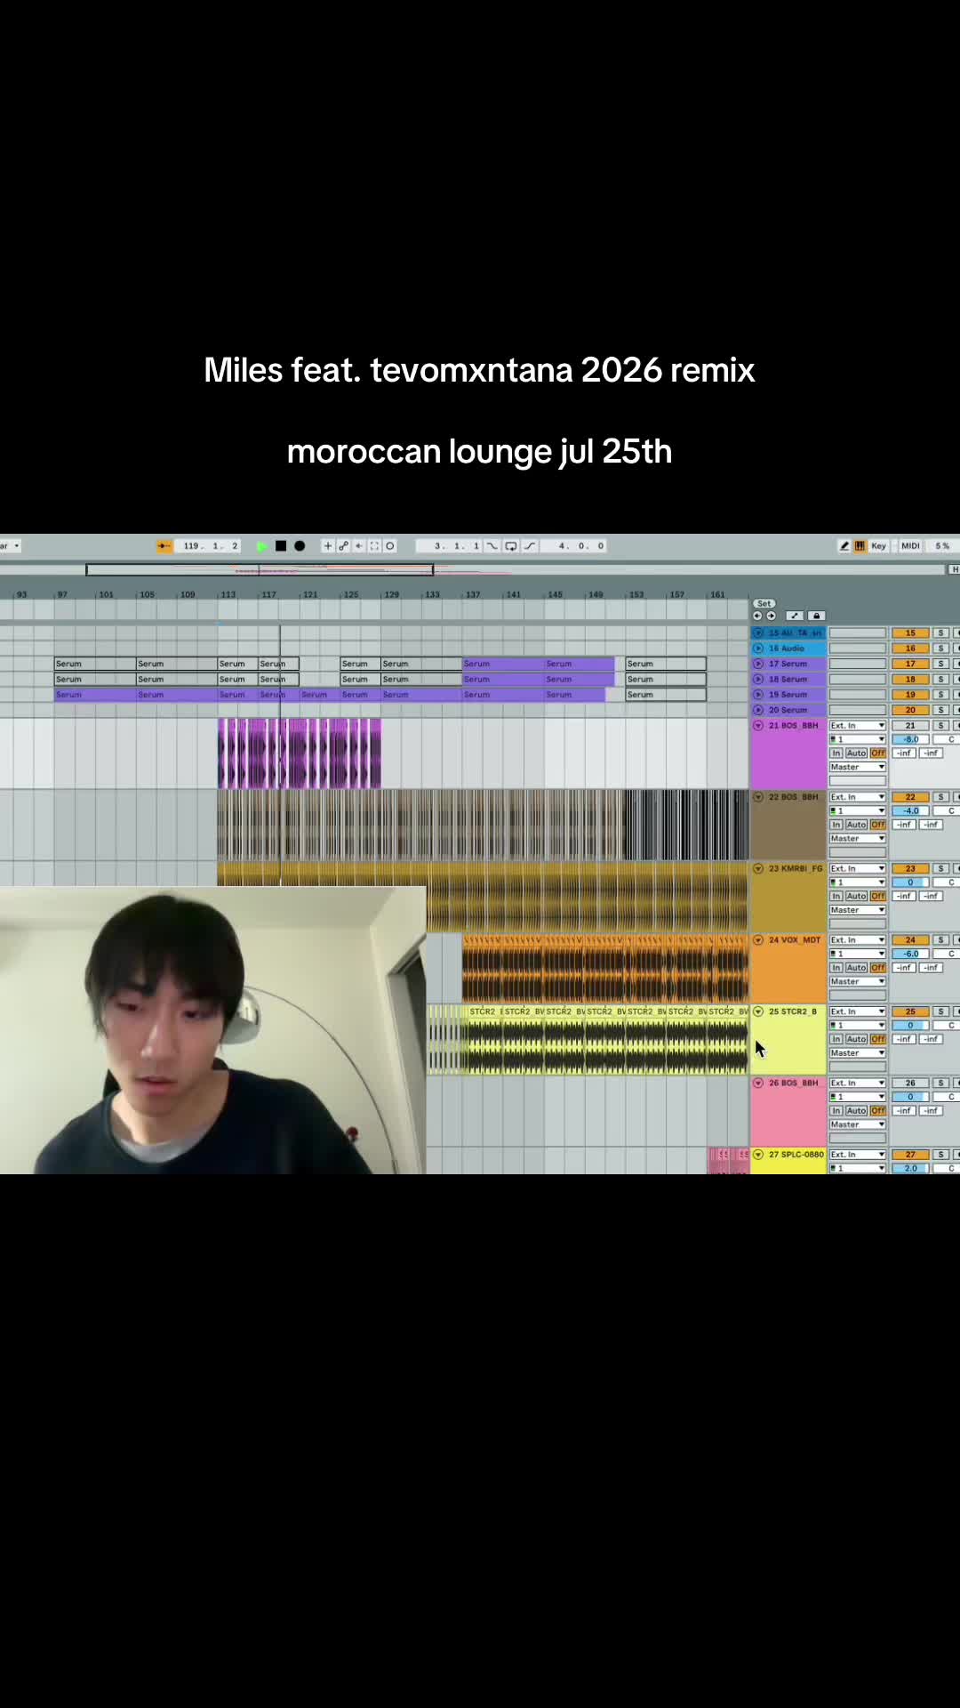
Task: Select track name 23 KMRBI_FG
Action: (x=795, y=869)
